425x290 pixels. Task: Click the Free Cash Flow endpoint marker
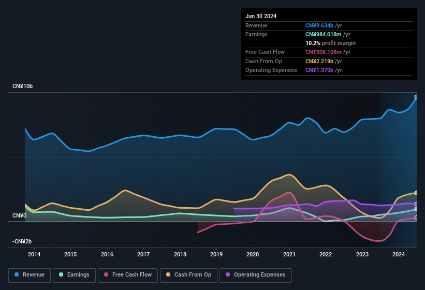[416, 218]
